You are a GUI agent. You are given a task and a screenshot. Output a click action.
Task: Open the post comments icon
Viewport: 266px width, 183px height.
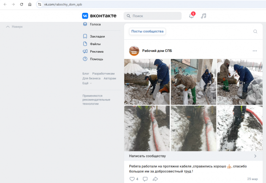(x=145, y=179)
